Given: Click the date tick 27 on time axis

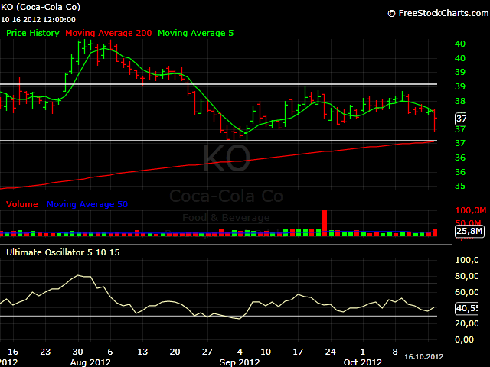Looking at the screenshot, I should tap(207, 352).
